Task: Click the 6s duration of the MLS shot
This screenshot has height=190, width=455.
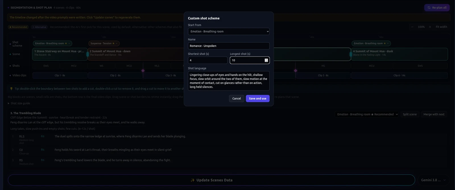Action: [x=43, y=136]
